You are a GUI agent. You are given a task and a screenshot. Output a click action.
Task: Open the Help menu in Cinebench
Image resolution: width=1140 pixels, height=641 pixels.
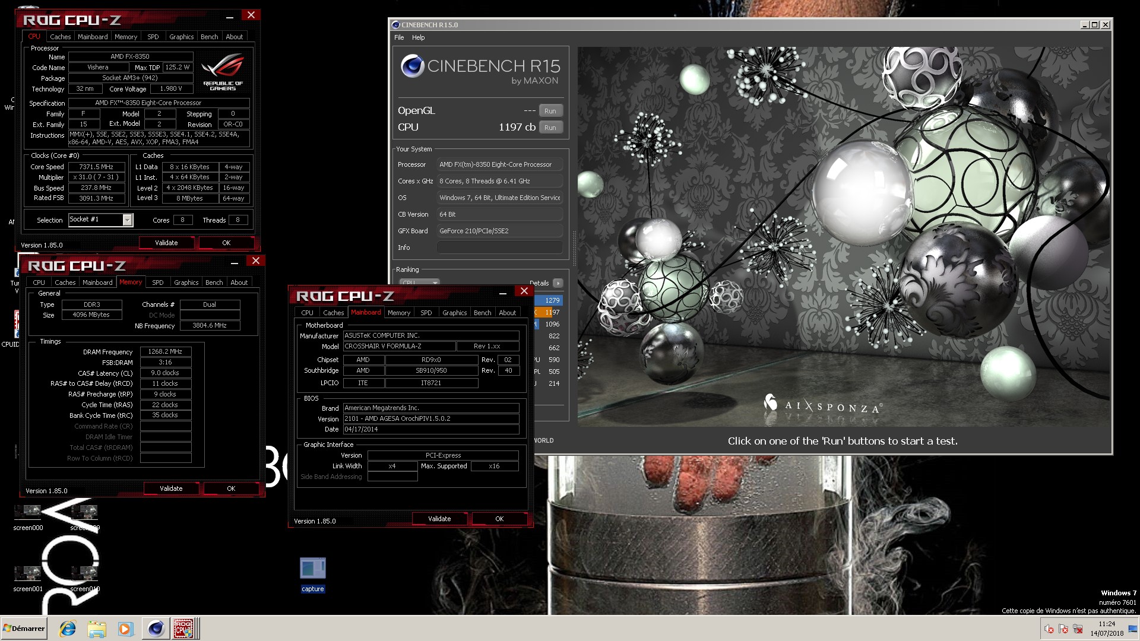pos(419,37)
